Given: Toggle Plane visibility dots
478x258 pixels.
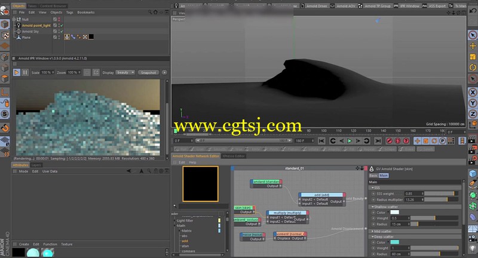Looking at the screenshot, I should [59, 37].
